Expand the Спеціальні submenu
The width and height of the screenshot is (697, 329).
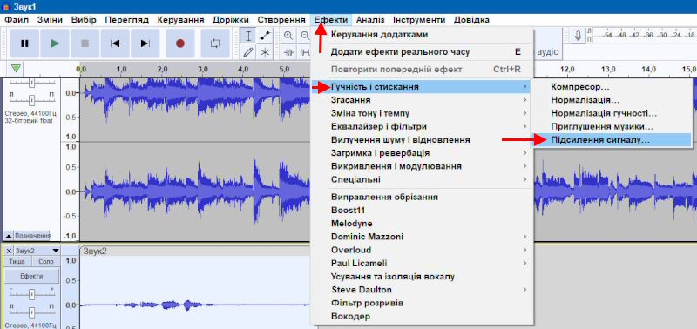click(422, 180)
